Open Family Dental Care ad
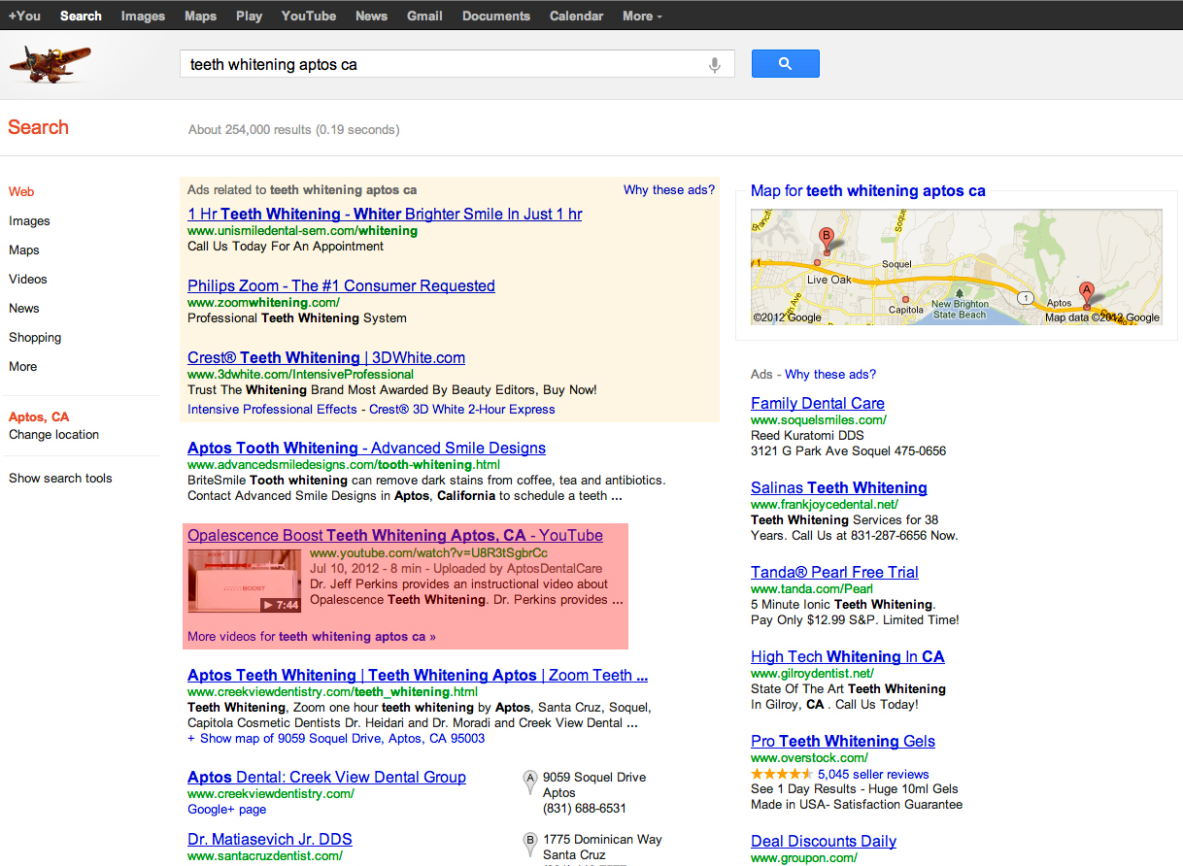The width and height of the screenshot is (1183, 866). (818, 403)
